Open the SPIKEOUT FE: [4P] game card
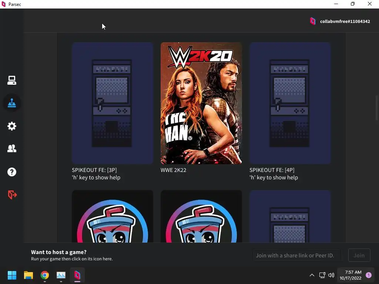 coord(290,103)
